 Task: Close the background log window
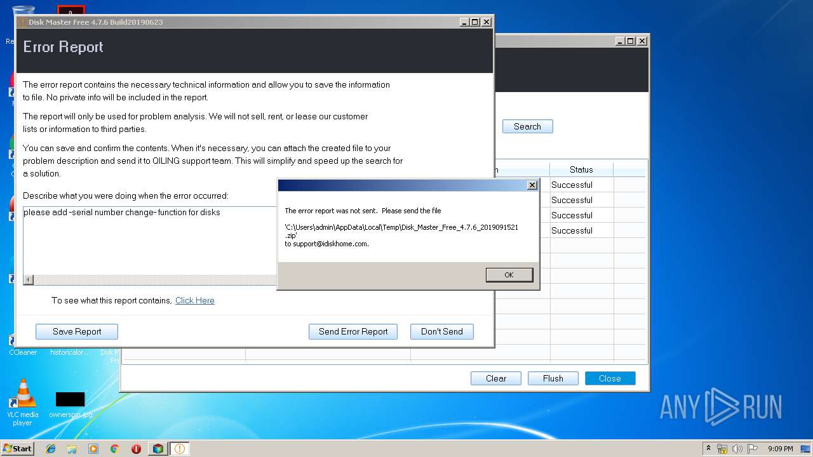coord(642,41)
